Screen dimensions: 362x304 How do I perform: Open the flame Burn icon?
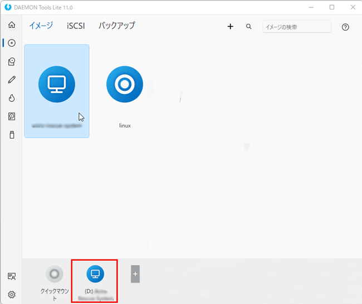click(x=11, y=99)
